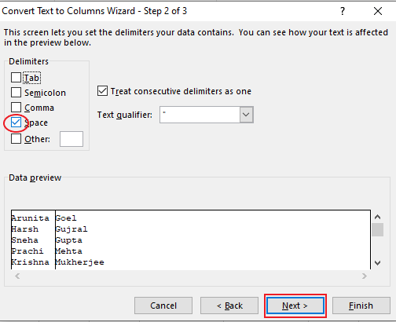Proceed with the Next button
This screenshot has width=396, height=322.
(295, 306)
